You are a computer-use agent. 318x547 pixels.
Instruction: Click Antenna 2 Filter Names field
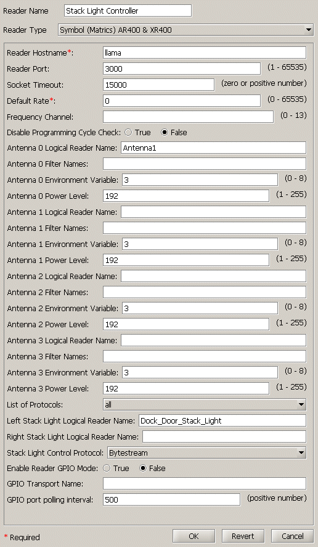205,293
